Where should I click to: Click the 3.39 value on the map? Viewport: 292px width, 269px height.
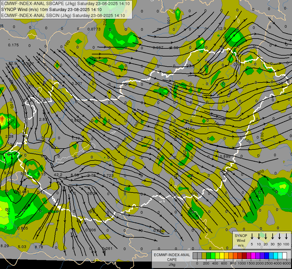pos(27,101)
